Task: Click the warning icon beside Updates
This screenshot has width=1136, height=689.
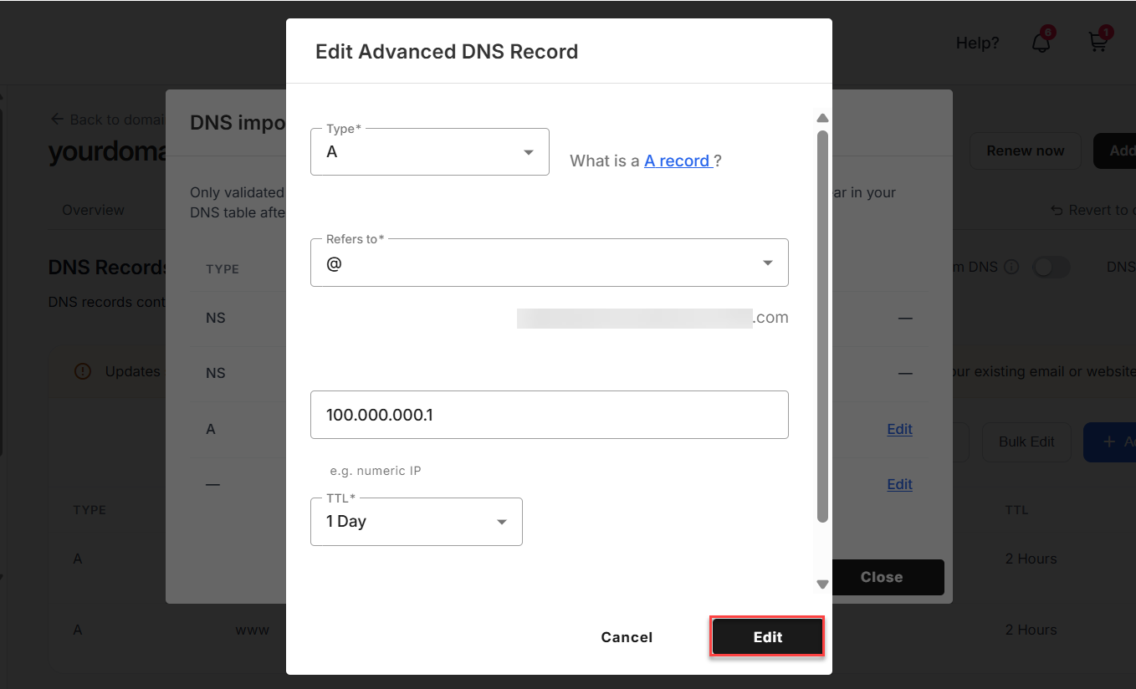Action: coord(83,371)
